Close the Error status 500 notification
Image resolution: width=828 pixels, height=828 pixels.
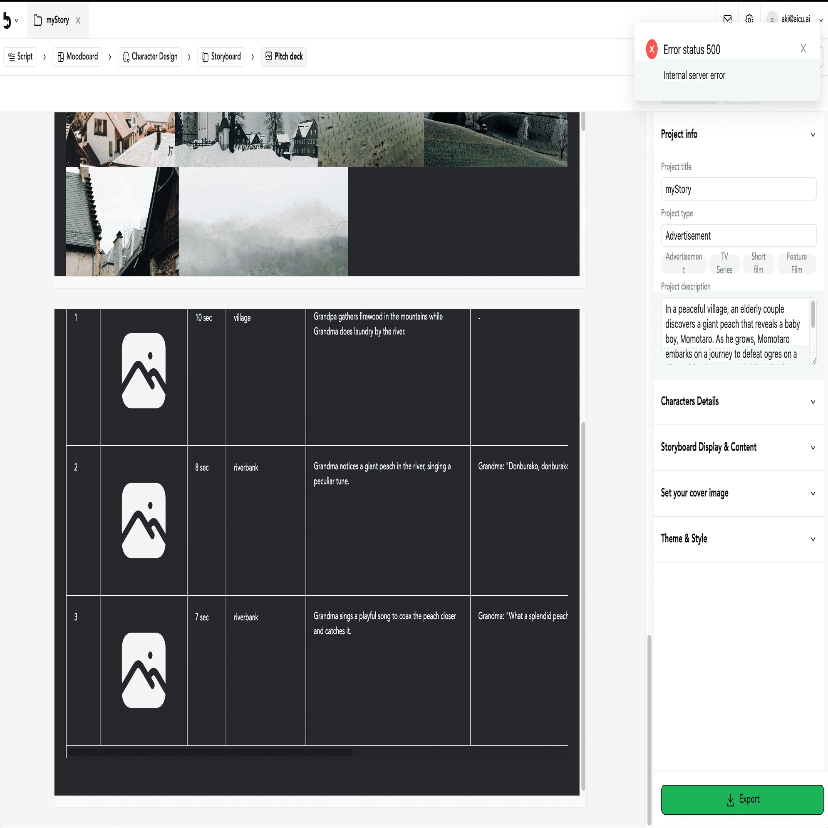[x=803, y=48]
